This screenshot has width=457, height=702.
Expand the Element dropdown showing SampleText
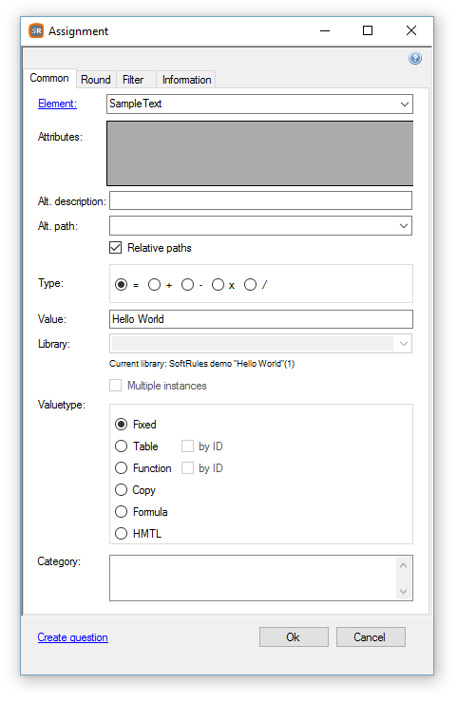404,104
